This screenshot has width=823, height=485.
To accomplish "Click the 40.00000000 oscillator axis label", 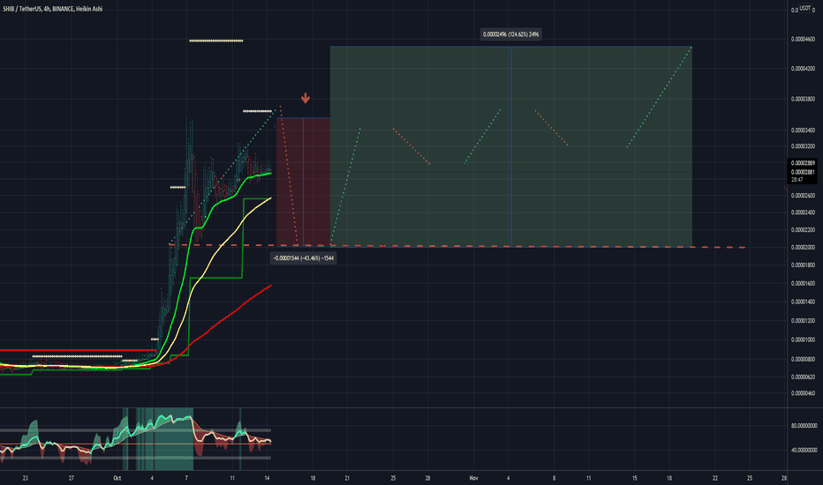I will click(x=804, y=450).
